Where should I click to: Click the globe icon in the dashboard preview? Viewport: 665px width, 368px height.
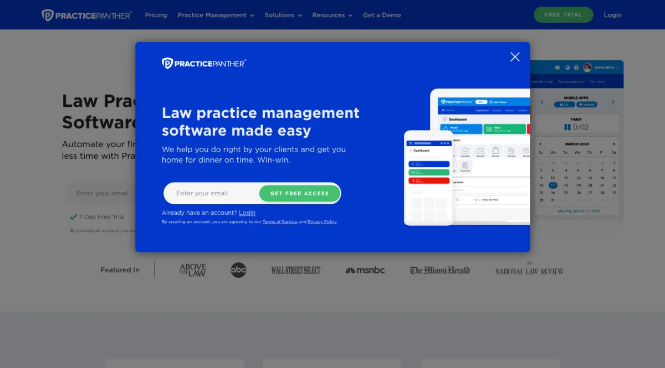tap(567, 68)
